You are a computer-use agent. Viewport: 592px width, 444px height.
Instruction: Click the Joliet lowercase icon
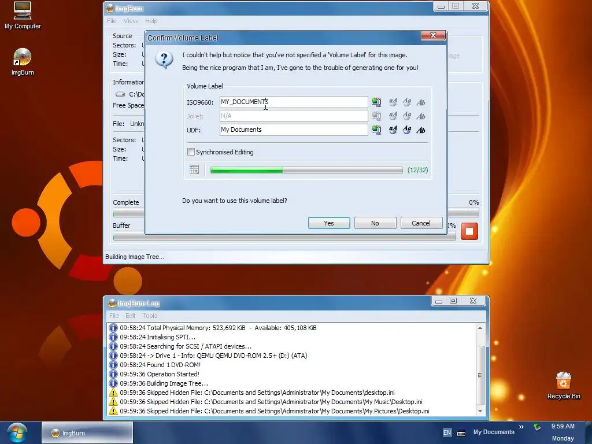[393, 116]
